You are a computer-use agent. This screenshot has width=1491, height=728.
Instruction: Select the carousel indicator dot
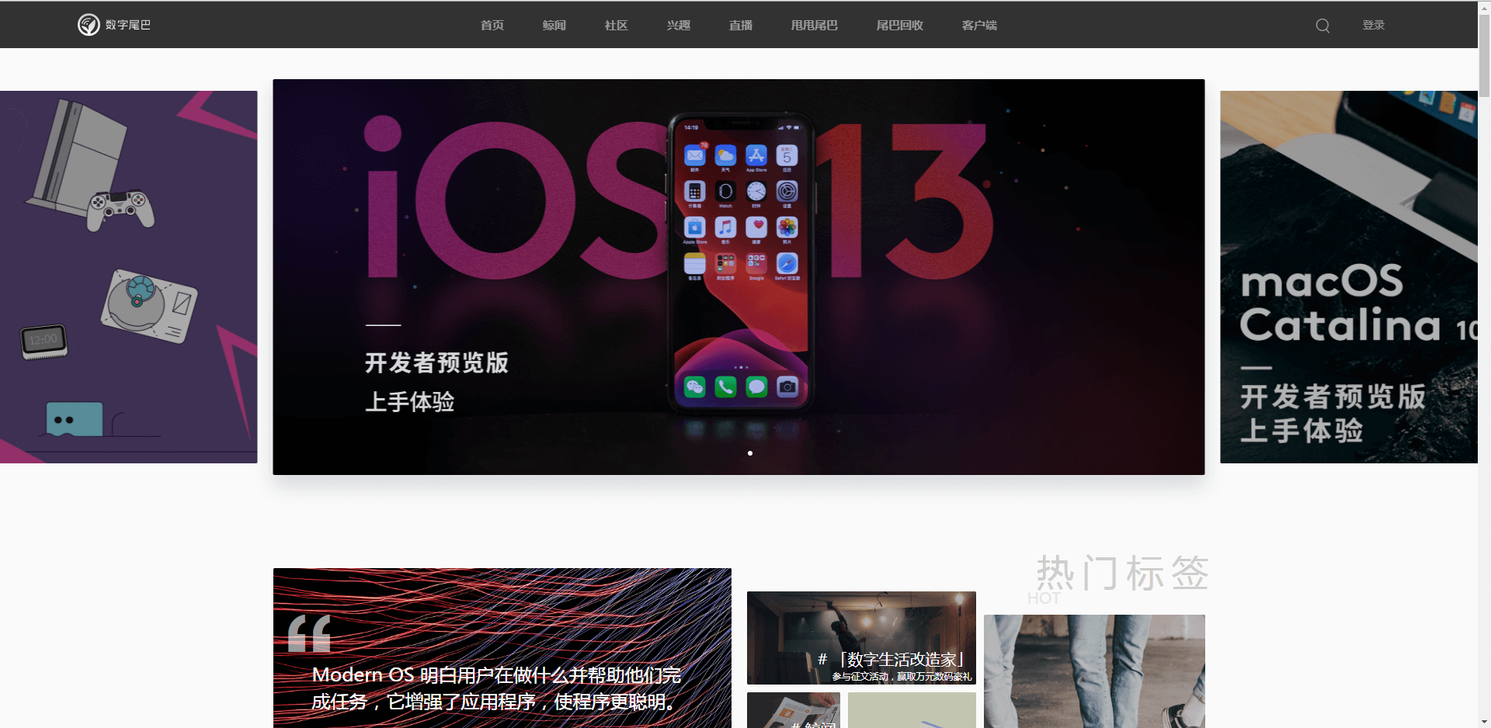tap(750, 453)
